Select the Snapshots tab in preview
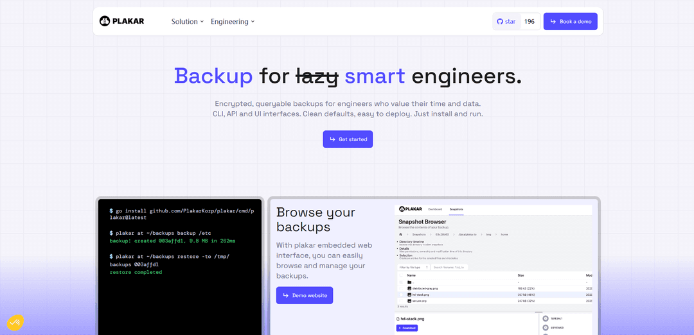694x335 pixels. [x=456, y=209]
